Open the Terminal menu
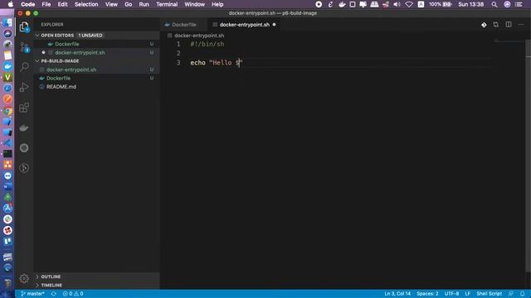 [x=167, y=4]
